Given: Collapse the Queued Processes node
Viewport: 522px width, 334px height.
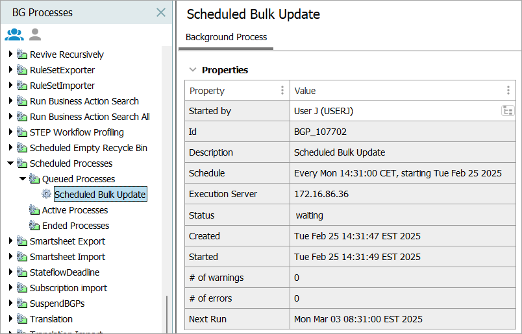Looking at the screenshot, I should click(23, 179).
